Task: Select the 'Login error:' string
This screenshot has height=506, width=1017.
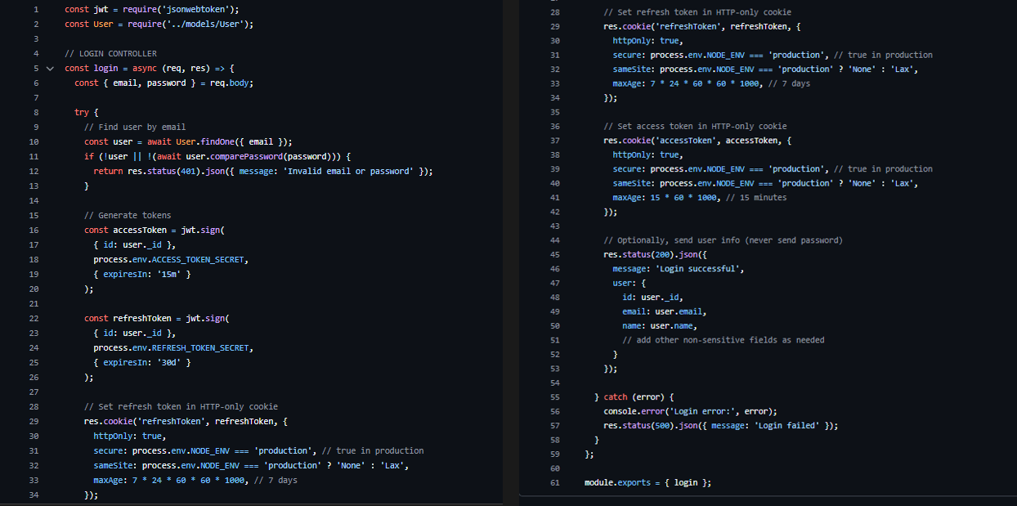Action: (706, 412)
